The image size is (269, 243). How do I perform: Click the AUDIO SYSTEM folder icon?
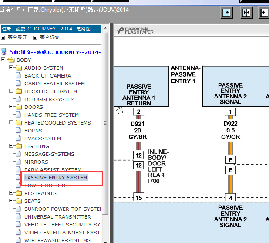(19, 68)
